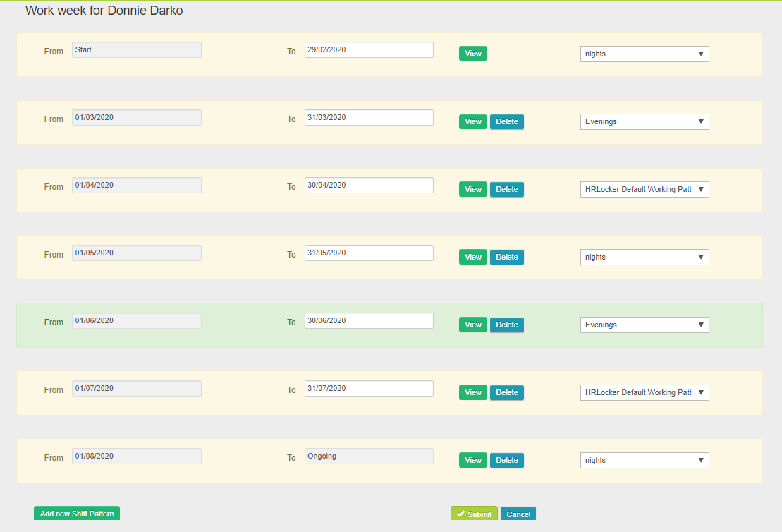Image resolution: width=782 pixels, height=532 pixels.
Task: Delete the 01/05/2020 shift pattern row
Action: click(x=506, y=257)
